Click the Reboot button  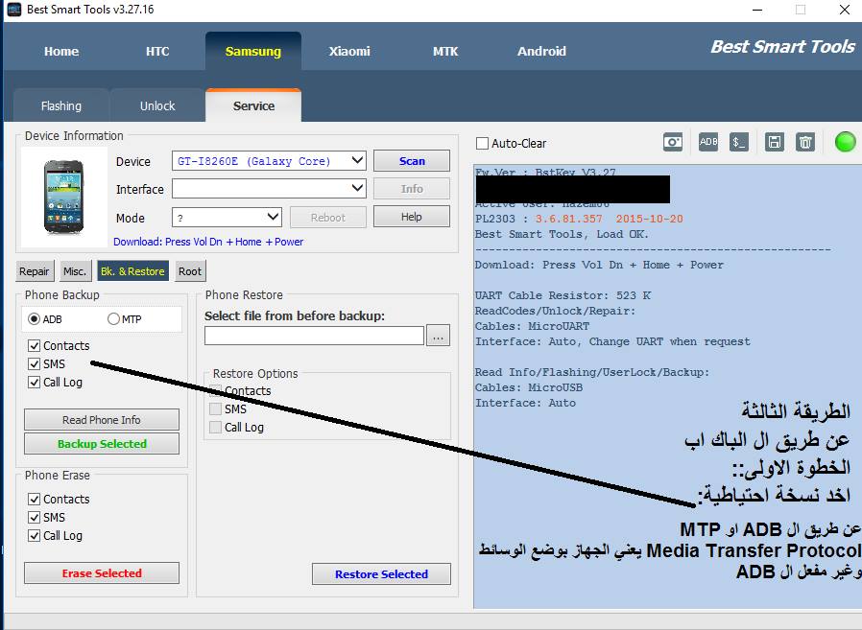tap(327, 218)
